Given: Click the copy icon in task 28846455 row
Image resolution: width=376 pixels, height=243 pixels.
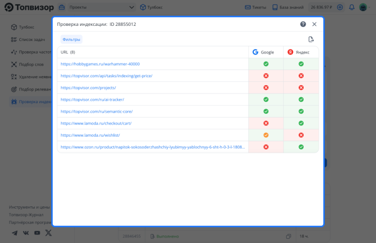Looking at the screenshot, I should pyautogui.click(x=289, y=236).
